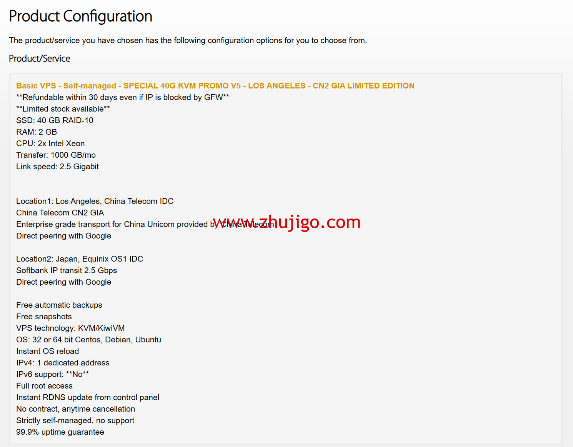This screenshot has width=573, height=447.
Task: Click the Location1 Los Angeles line
Action: 95,201
